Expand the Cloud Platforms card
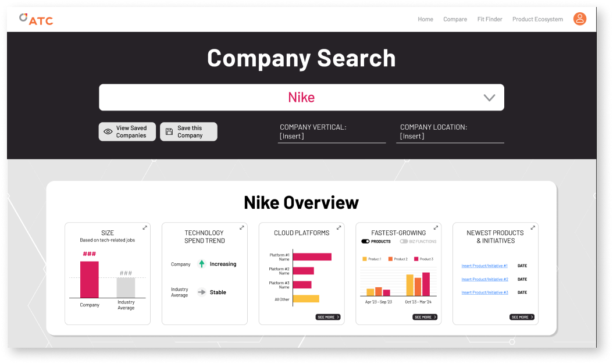Screen dimensions: 613x364 [x=338, y=227]
